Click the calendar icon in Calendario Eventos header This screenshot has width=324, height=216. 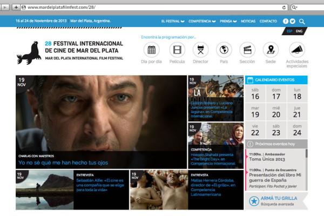250,80
